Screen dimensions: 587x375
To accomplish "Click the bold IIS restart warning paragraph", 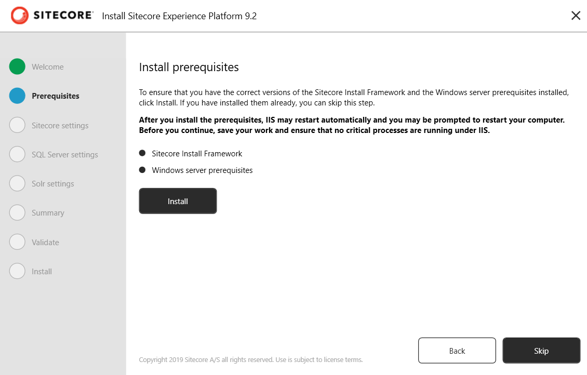I will pos(352,125).
